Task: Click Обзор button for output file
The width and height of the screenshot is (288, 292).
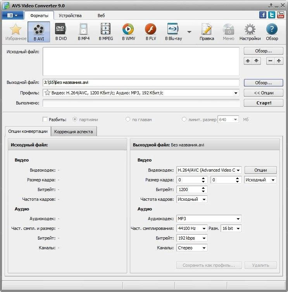Action: tap(263, 83)
